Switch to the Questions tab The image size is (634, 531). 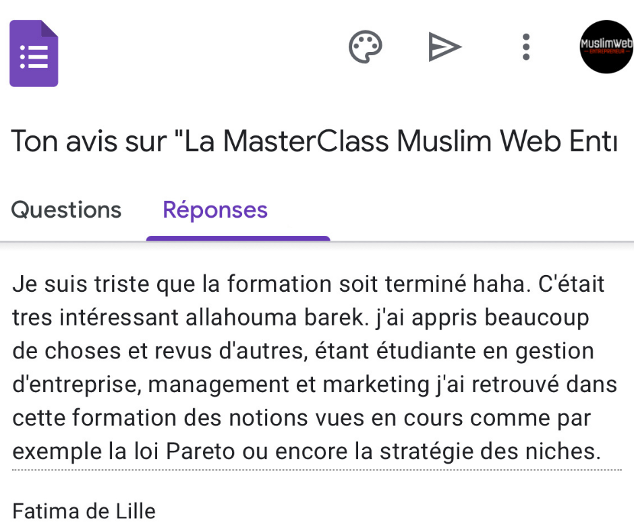[66, 210]
